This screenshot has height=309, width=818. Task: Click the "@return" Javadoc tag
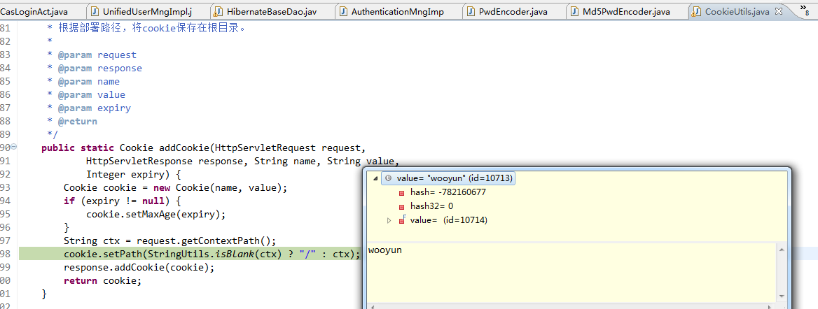(77, 121)
